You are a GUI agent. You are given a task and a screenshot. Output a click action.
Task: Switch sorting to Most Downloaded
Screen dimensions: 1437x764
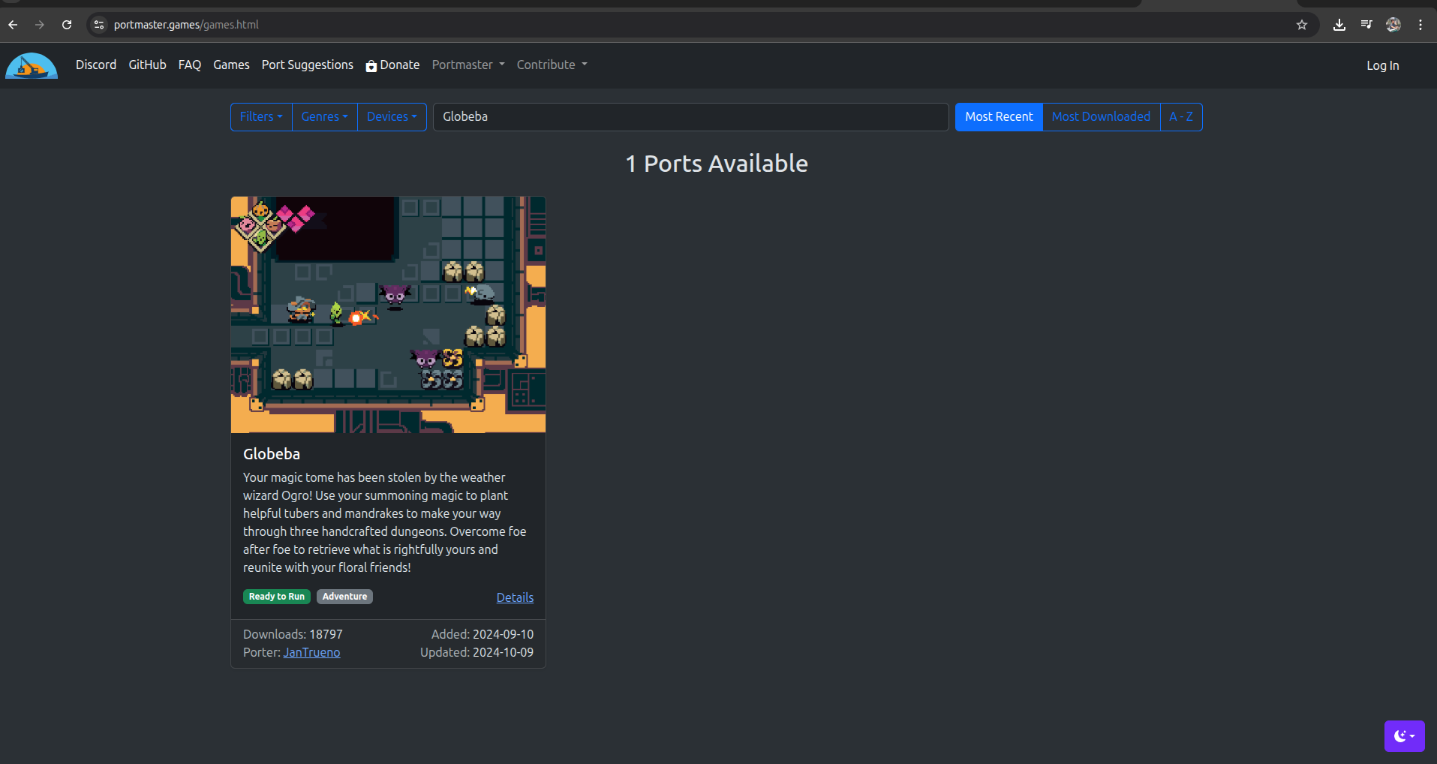pos(1100,117)
